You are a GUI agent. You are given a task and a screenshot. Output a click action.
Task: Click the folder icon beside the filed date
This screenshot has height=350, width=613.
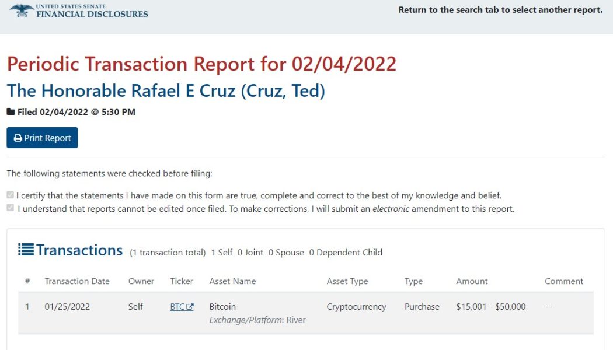pos(10,112)
